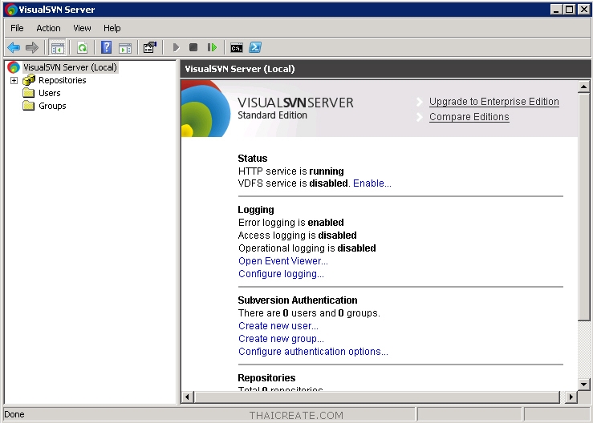593x423 pixels.
Task: Open the File menu
Action: (x=17, y=28)
